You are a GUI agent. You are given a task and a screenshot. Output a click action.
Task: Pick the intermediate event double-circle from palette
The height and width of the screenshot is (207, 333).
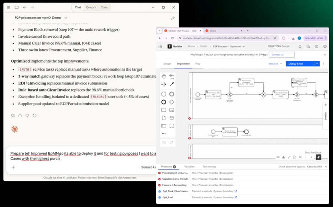pos(171,94)
